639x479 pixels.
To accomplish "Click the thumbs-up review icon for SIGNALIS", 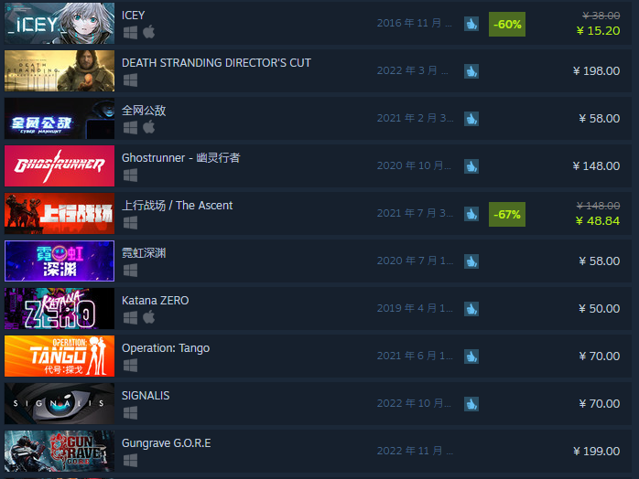I will (x=471, y=404).
